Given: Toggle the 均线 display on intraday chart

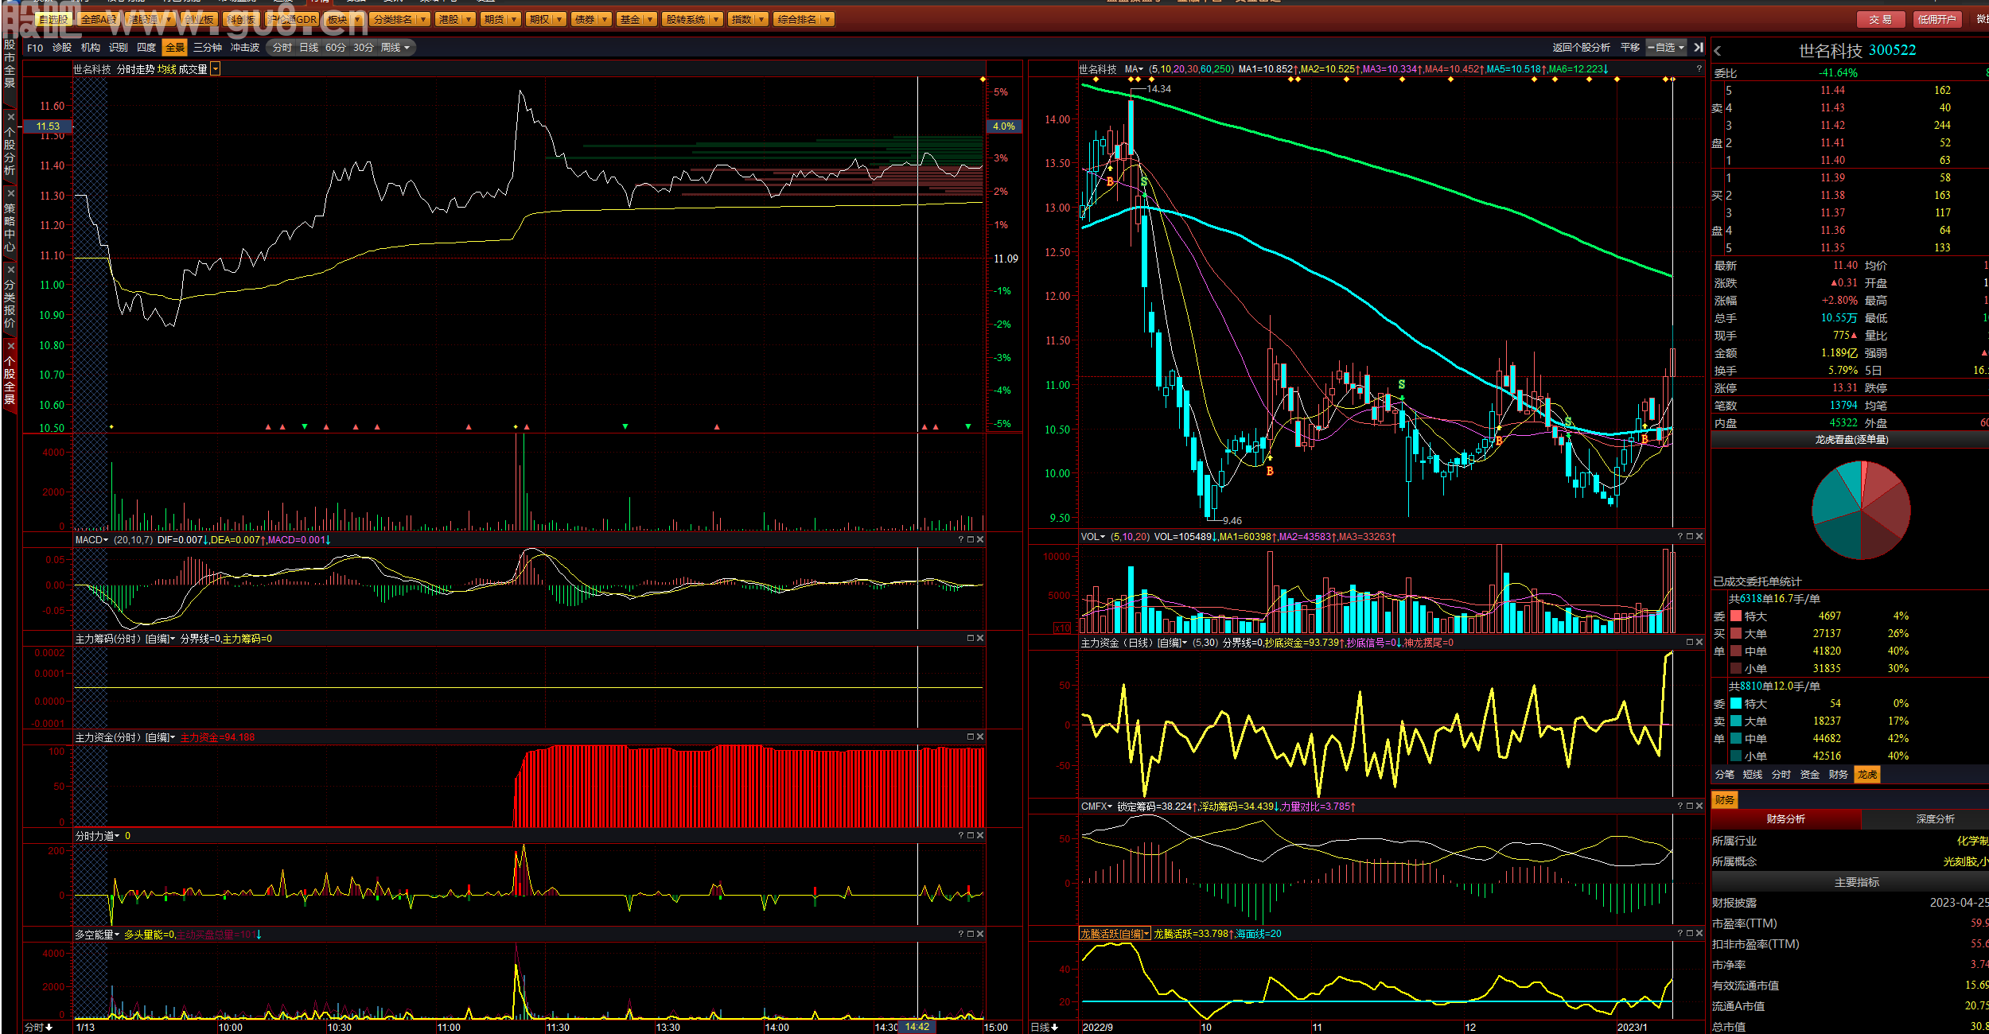Looking at the screenshot, I should (x=166, y=69).
